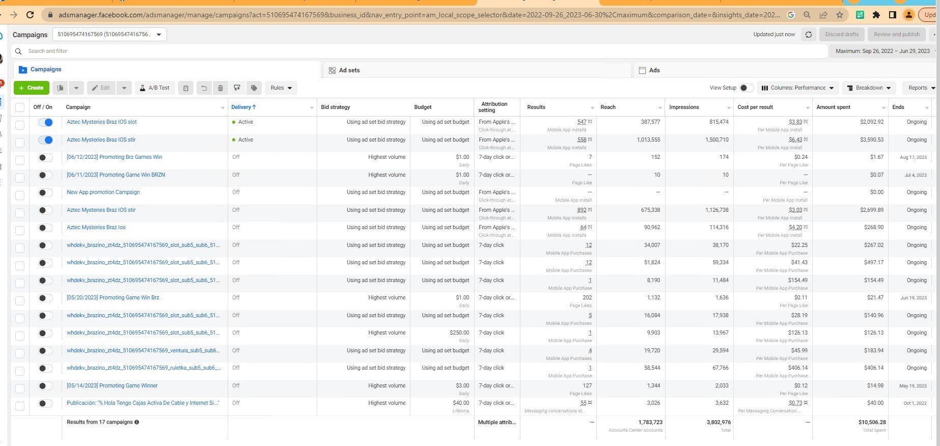Viewport: 940px width, 446px height.
Task: Tick checkbox for [05/14/2023] Promoting Game Winner
Action: (20, 388)
